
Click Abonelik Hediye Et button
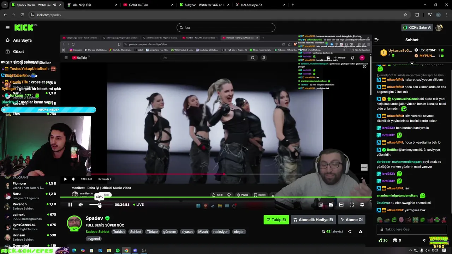pyautogui.click(x=313, y=220)
